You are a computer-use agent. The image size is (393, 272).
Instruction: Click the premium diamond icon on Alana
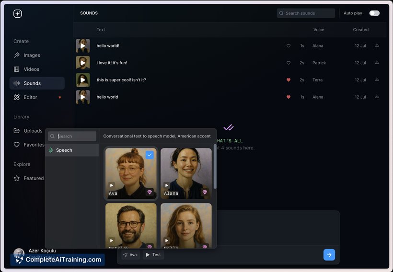click(x=205, y=192)
